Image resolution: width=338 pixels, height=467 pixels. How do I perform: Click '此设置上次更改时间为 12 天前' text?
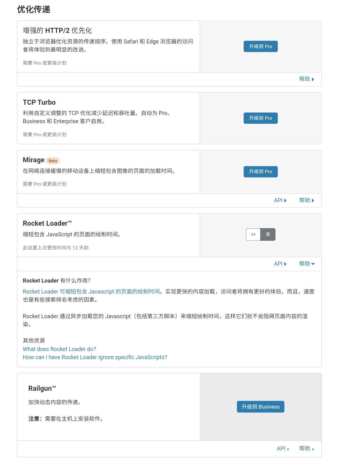pos(56,248)
